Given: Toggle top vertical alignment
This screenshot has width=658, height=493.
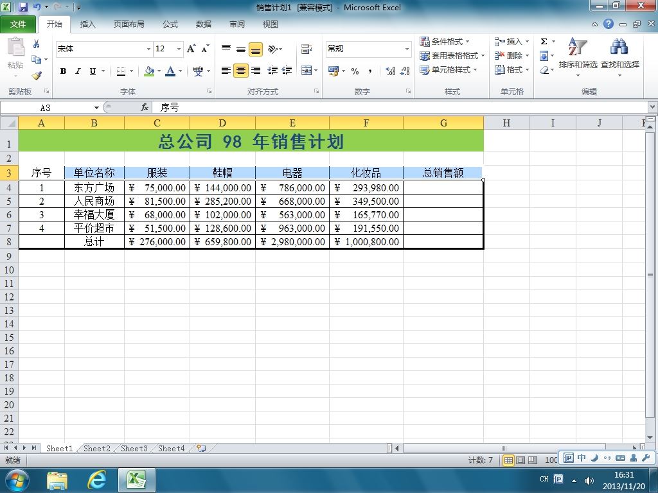Looking at the screenshot, I should (x=226, y=49).
